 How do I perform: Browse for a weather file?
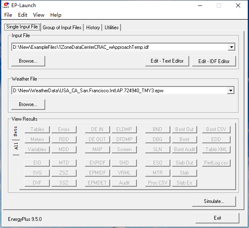coord(28,104)
